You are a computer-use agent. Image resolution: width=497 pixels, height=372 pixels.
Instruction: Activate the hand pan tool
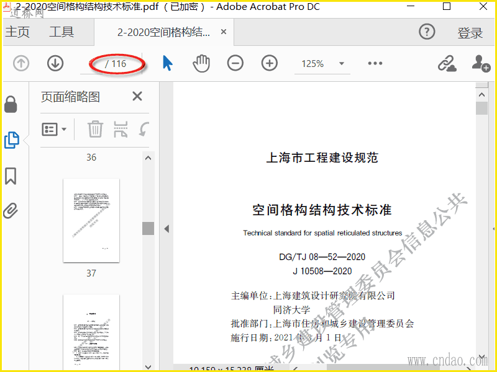point(201,63)
